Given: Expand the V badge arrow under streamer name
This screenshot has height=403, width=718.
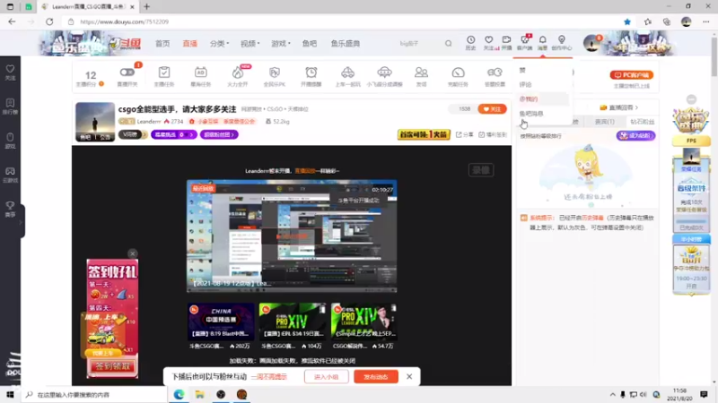Looking at the screenshot, I should [x=144, y=135].
